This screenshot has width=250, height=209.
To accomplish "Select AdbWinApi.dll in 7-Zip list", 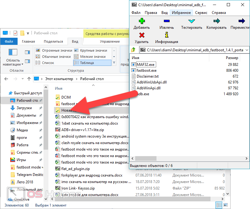I will pos(148,88).
